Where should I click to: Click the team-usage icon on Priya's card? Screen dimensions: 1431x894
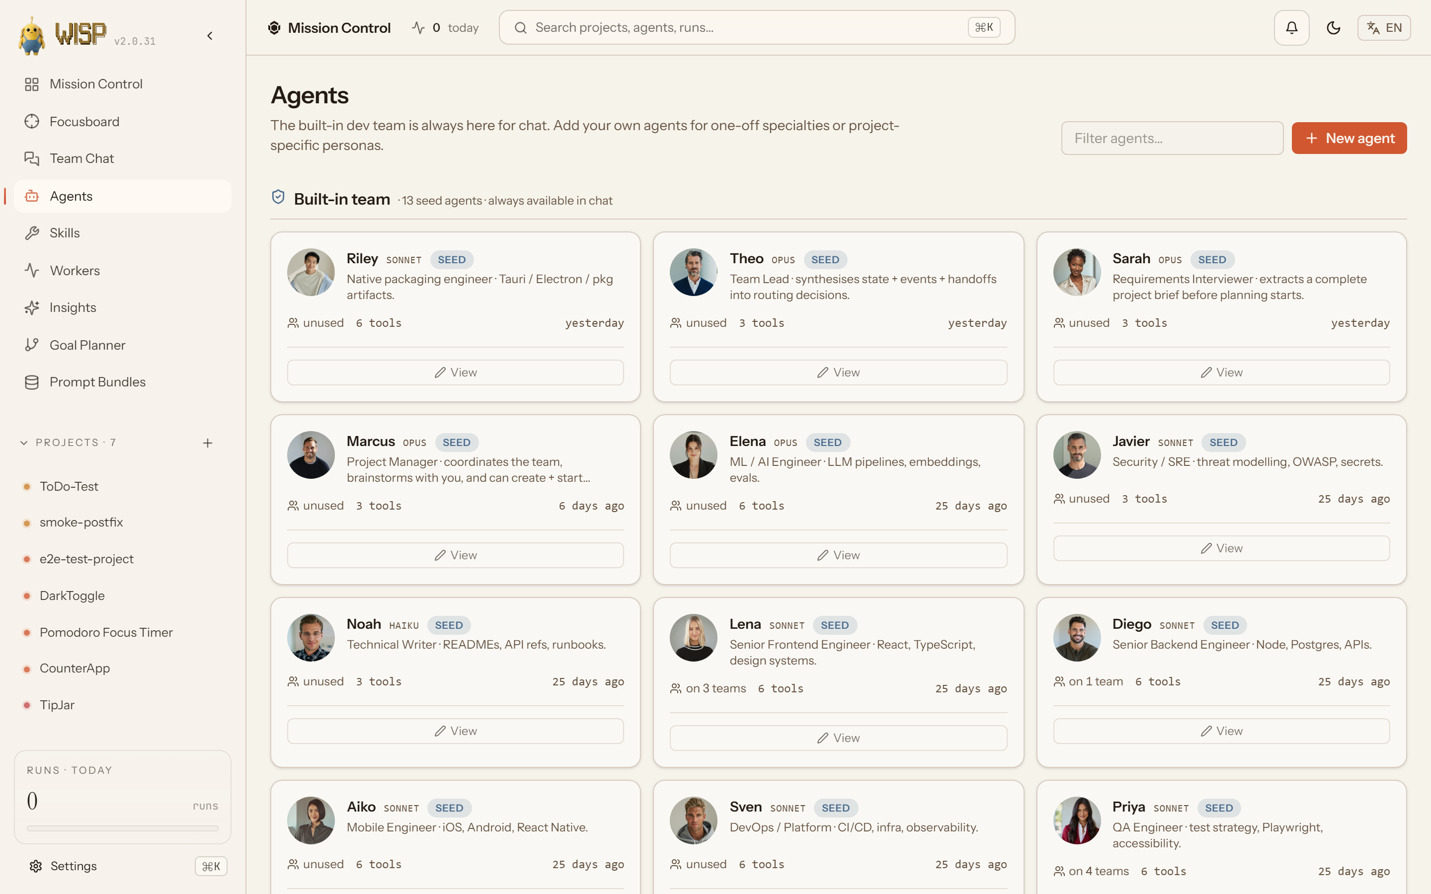point(1059,871)
